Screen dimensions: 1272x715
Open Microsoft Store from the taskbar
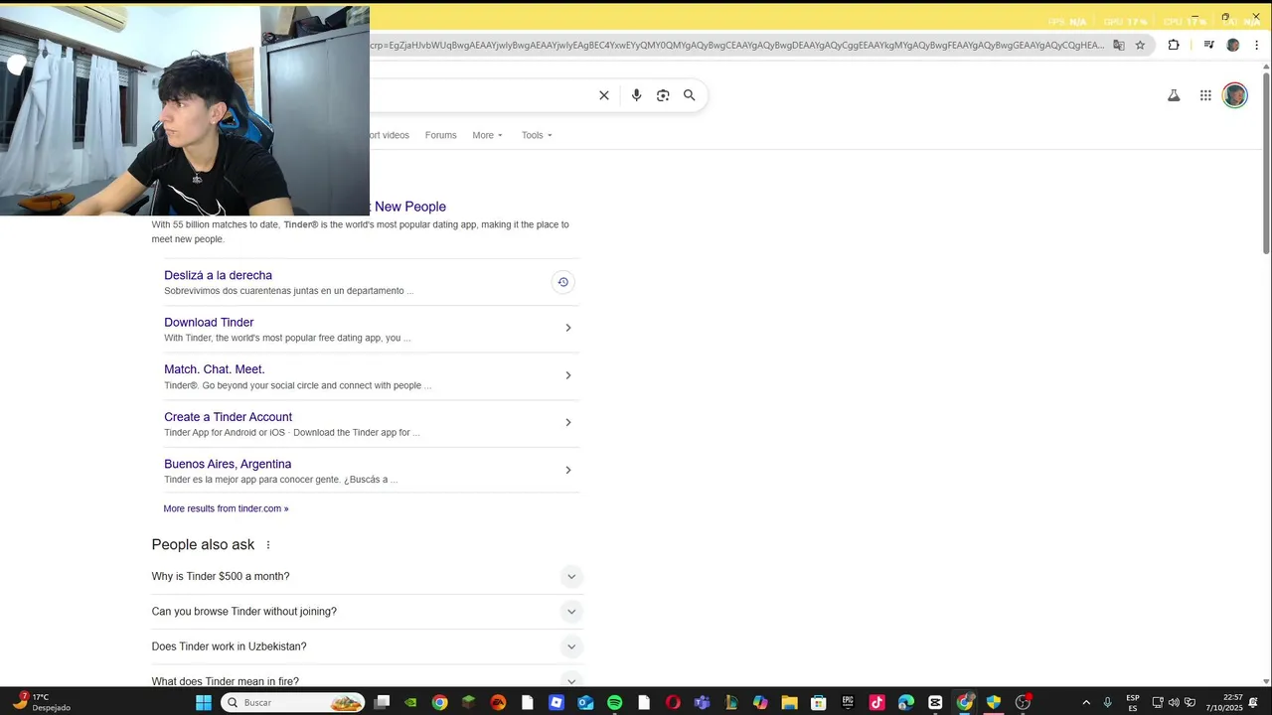818,702
